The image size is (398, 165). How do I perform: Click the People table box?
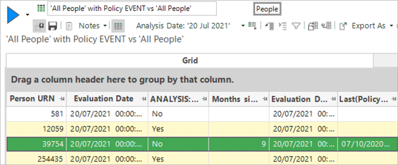point(267,9)
